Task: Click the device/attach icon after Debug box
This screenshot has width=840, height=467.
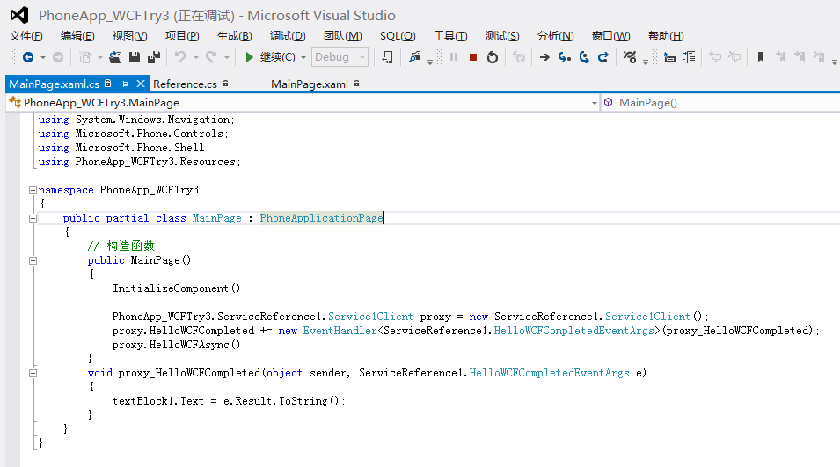Action: 387,57
